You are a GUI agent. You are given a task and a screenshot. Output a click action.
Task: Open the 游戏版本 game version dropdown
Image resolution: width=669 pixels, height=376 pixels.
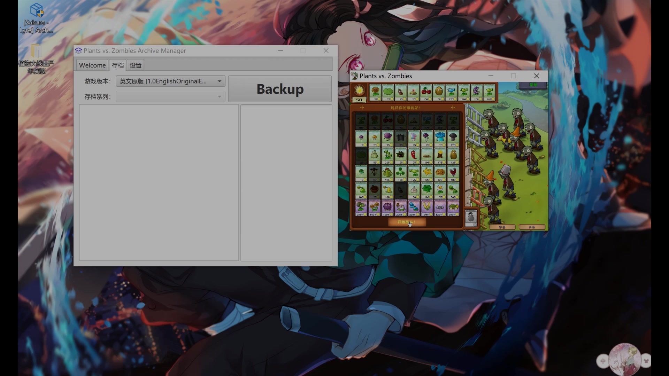[170, 81]
